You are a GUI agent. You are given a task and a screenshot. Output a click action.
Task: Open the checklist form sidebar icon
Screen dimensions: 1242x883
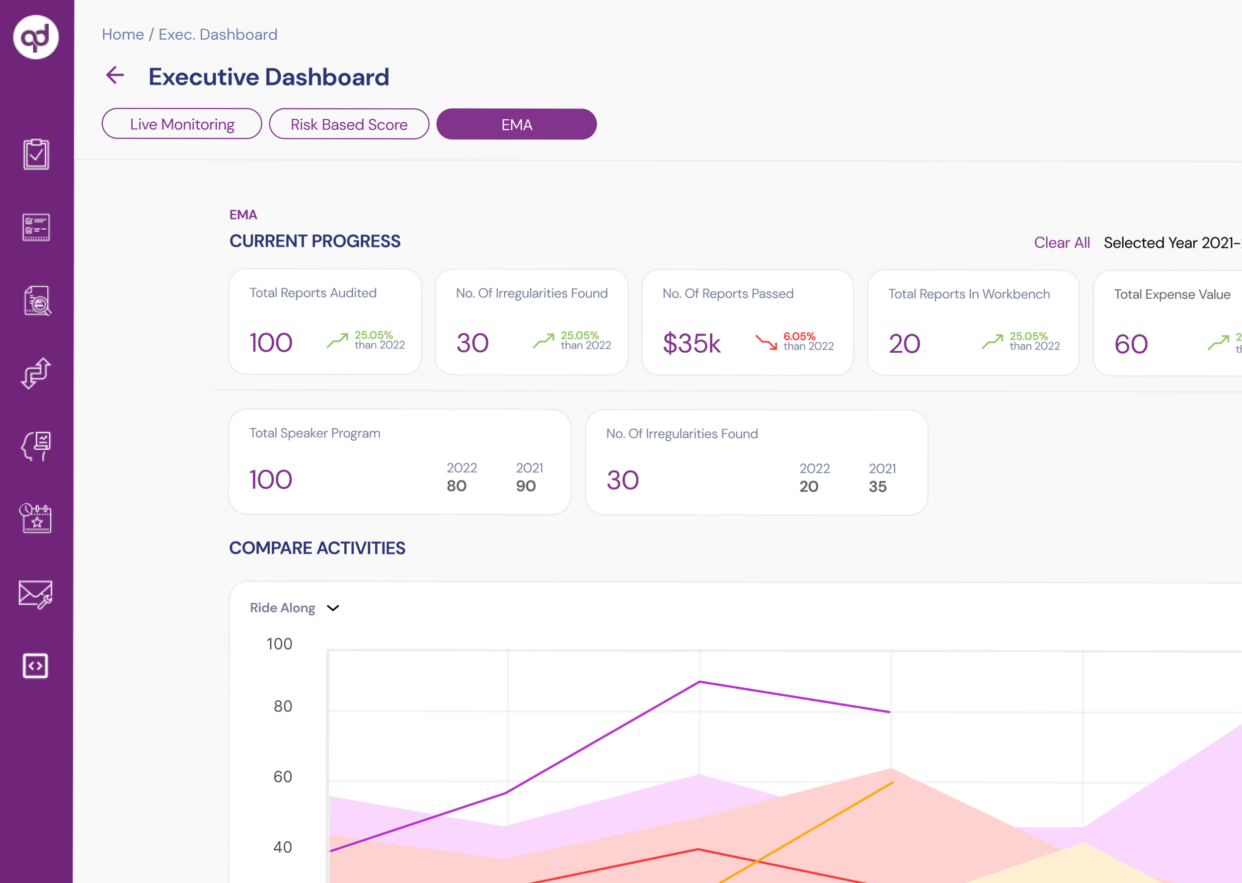[36, 227]
